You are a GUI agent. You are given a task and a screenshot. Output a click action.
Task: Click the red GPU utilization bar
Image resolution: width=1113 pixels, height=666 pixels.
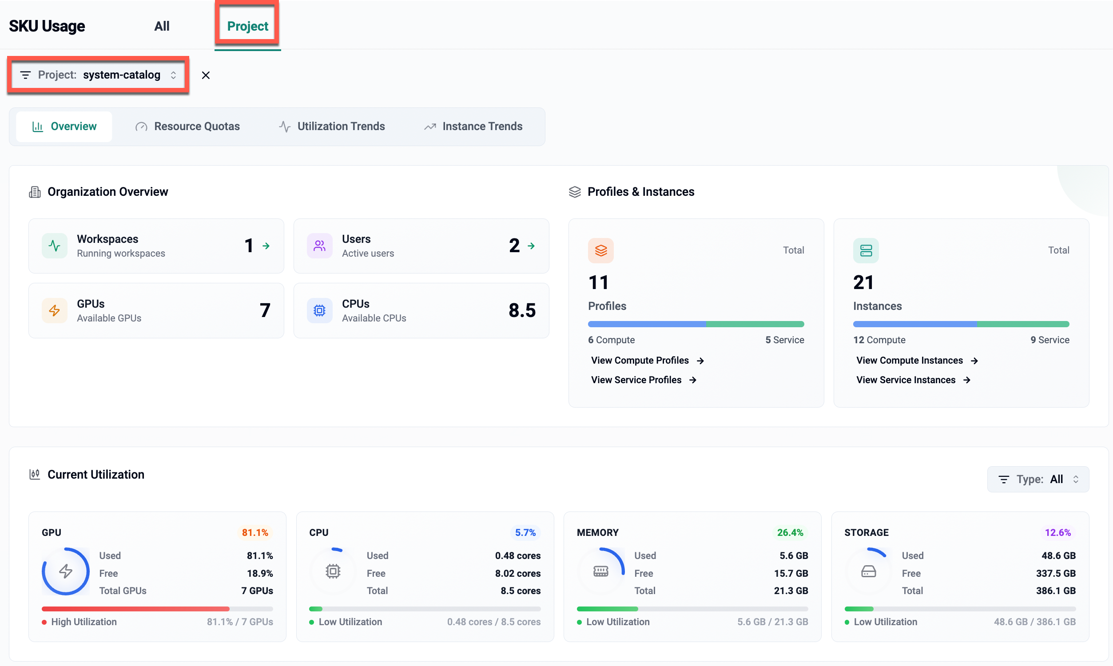[x=135, y=609]
